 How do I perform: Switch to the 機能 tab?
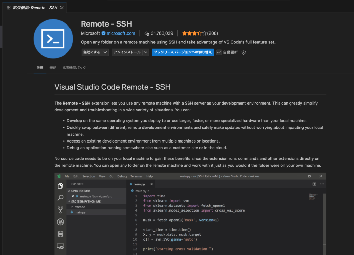(x=53, y=68)
